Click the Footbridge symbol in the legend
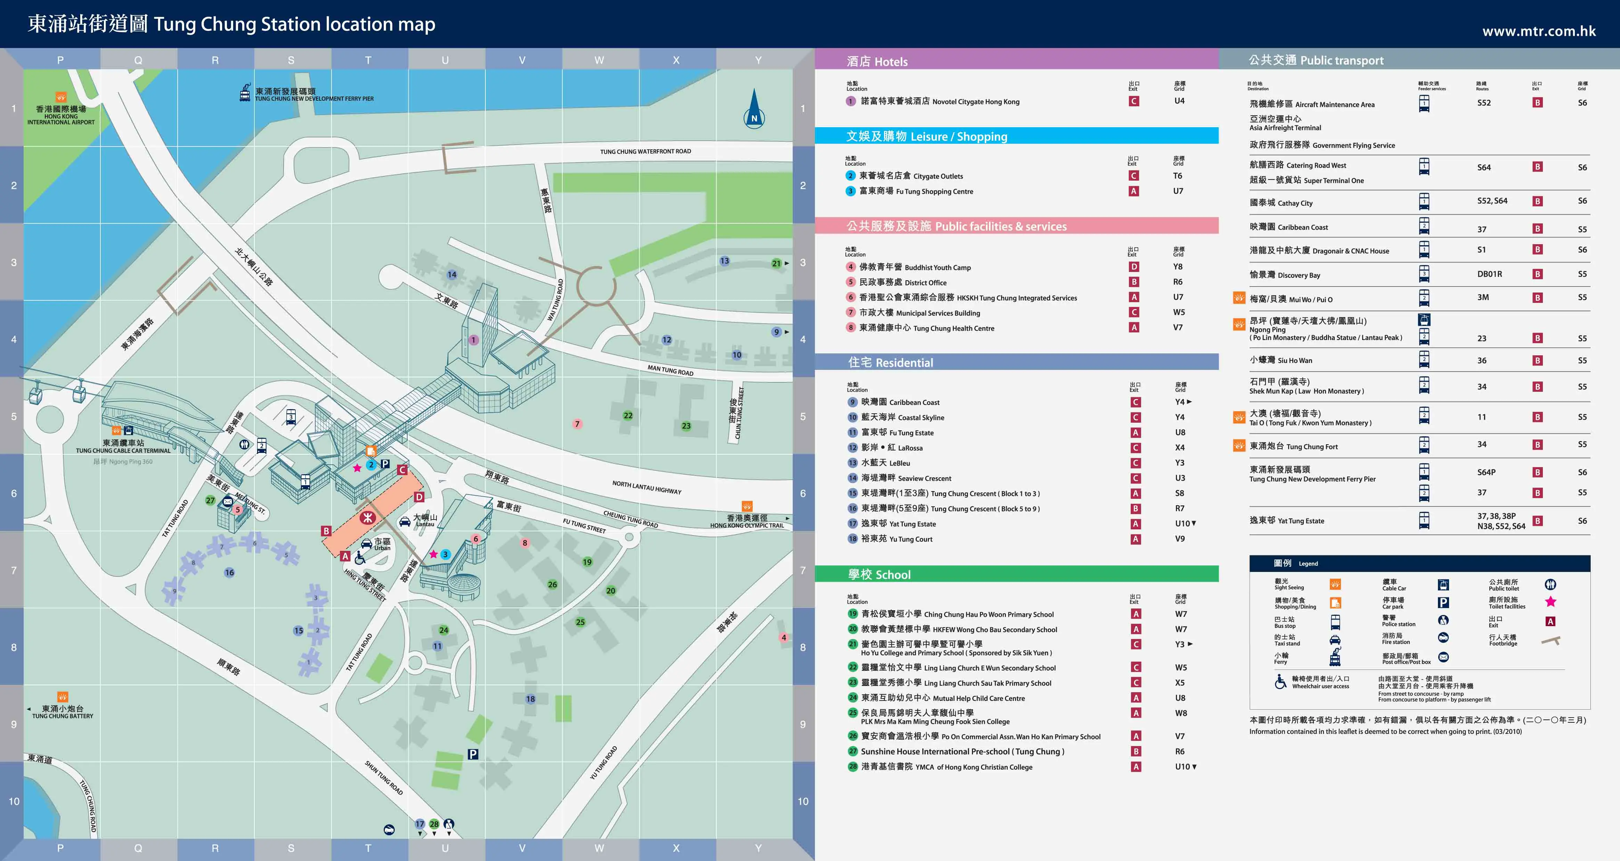Viewport: 1620px width, 861px height. [x=1551, y=641]
